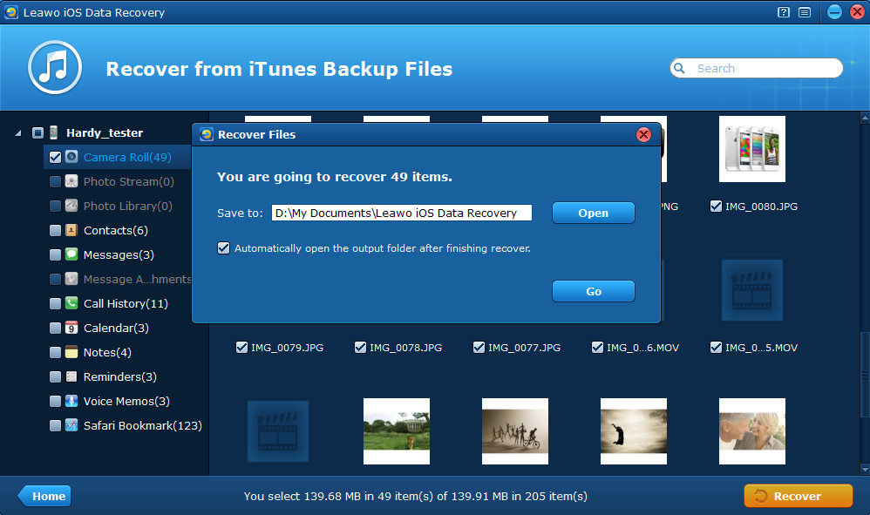Click the Calendar icon in sidebar
Viewport: 870px width, 515px height.
71,328
